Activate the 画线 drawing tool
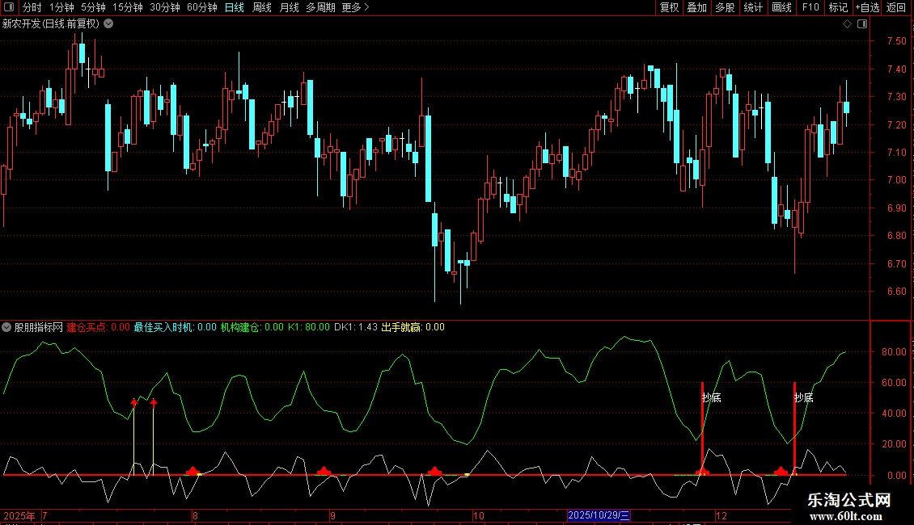Screen dimensions: 914x525 [781, 7]
